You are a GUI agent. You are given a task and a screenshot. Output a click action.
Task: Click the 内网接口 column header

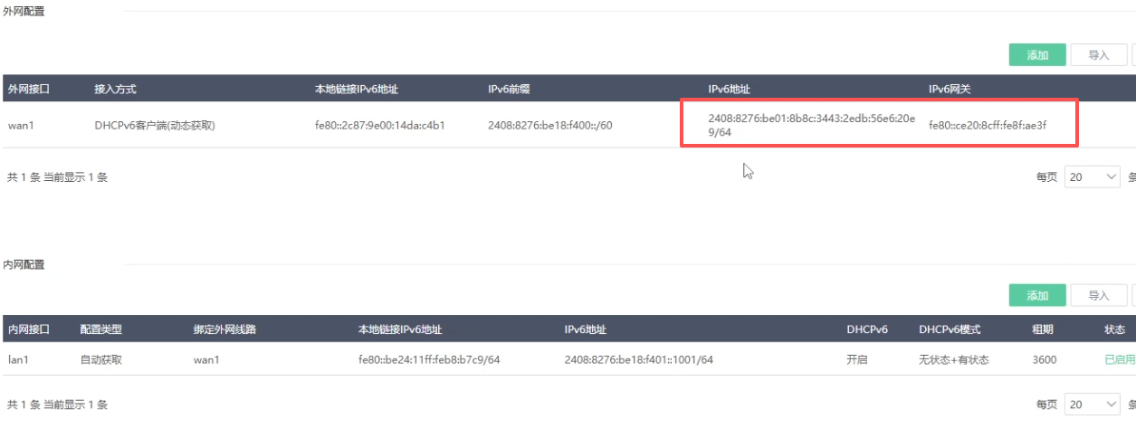tap(28, 329)
